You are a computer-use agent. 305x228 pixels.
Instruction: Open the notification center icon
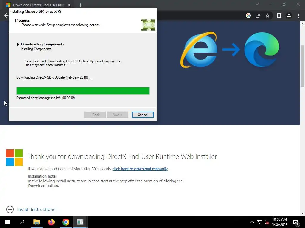295,222
